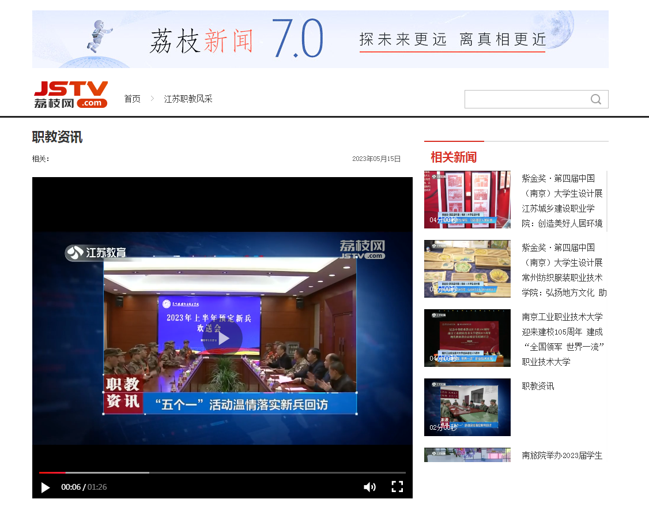Open 常州纺织服装职业技术学院 news headline
649x514 pixels.
pos(562,270)
